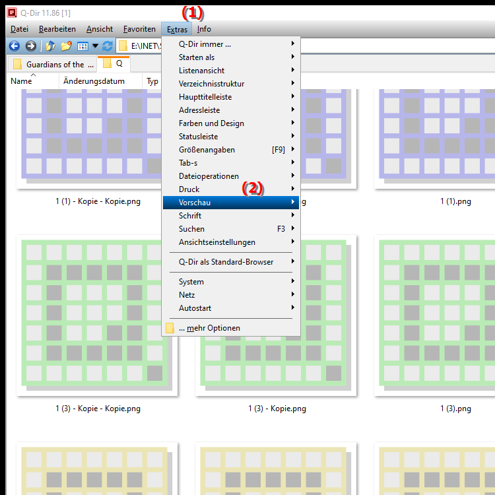This screenshot has height=495, width=495.
Task: Click the file name 1 (3).png
Action: [x=455, y=409]
